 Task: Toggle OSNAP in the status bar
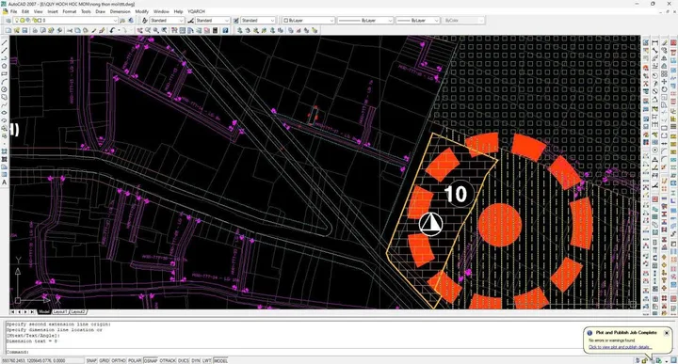point(151,360)
